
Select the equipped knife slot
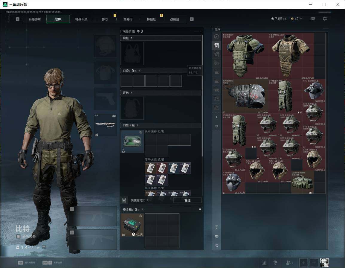(x=106, y=125)
